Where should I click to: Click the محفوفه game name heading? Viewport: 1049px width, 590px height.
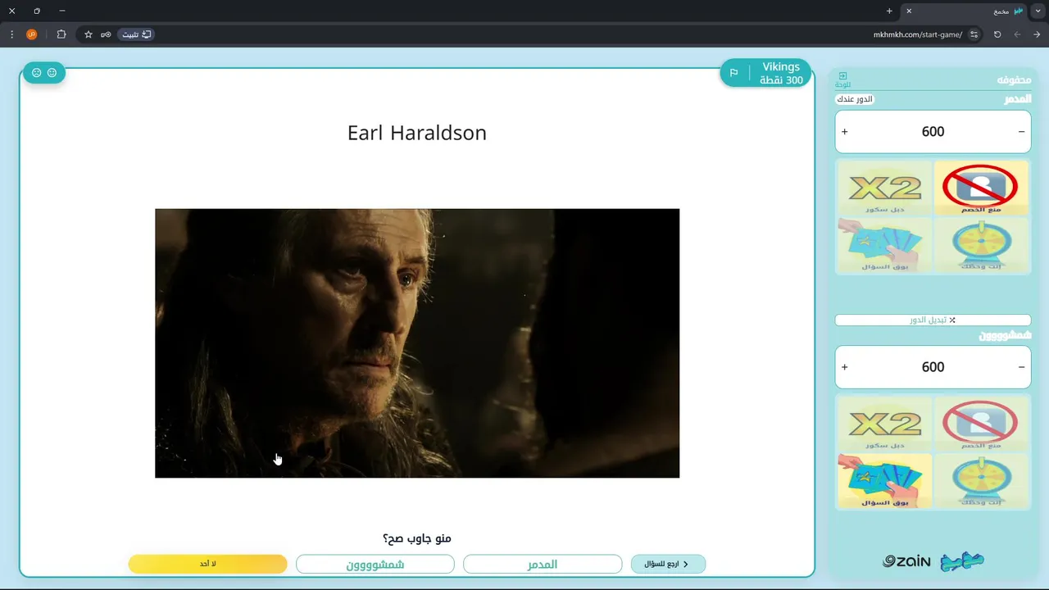click(x=1014, y=79)
